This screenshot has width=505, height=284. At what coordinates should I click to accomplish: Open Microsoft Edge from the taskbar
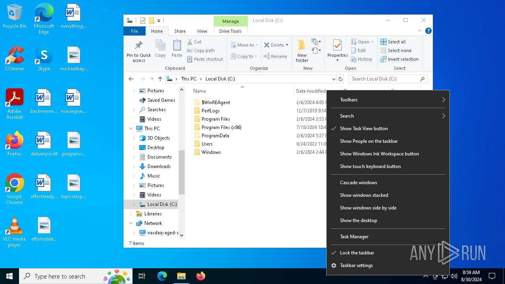[x=162, y=276]
